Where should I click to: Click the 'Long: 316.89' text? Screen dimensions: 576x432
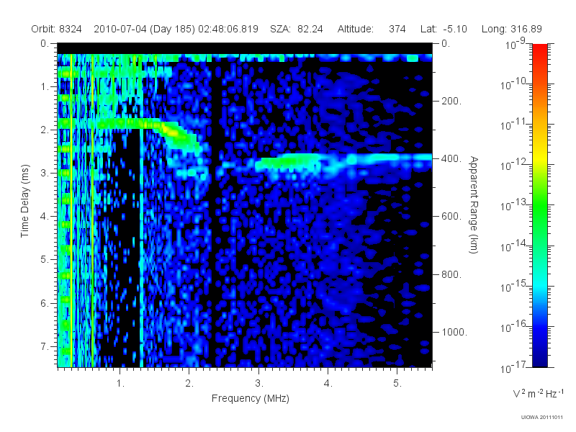tap(512, 29)
